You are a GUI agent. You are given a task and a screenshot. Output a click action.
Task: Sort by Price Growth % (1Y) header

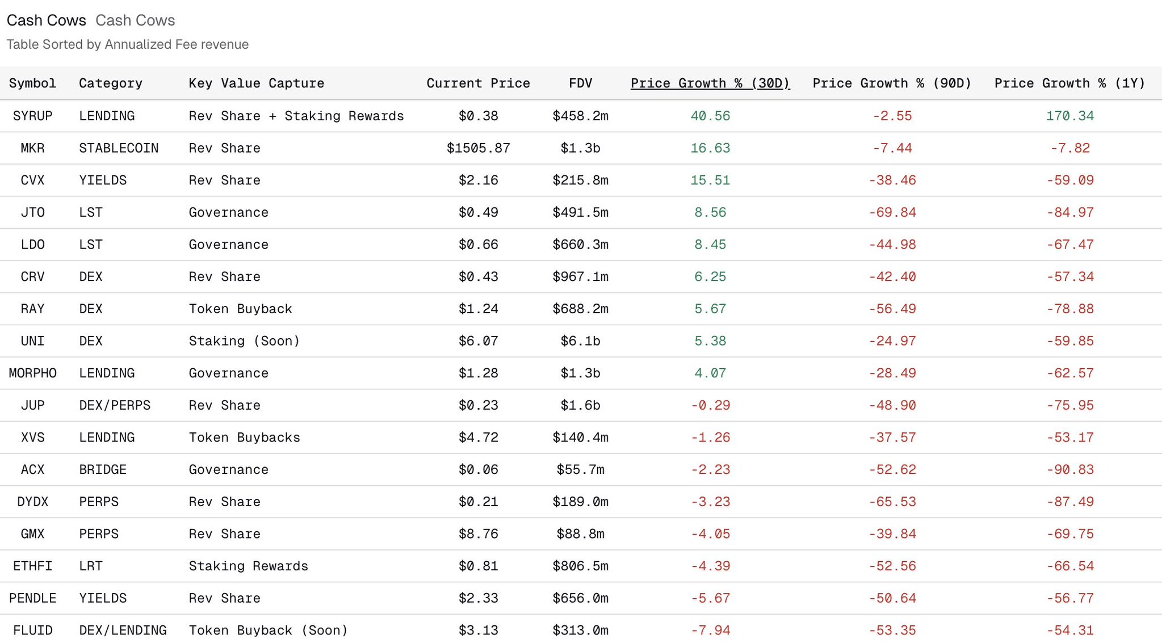(1069, 83)
